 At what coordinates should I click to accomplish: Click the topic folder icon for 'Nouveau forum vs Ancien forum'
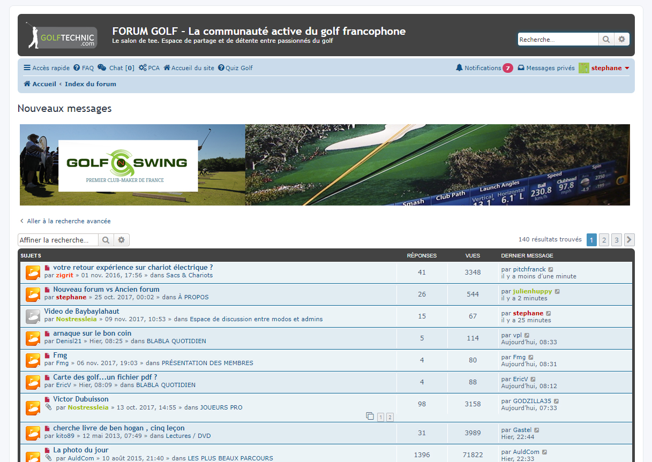[33, 294]
